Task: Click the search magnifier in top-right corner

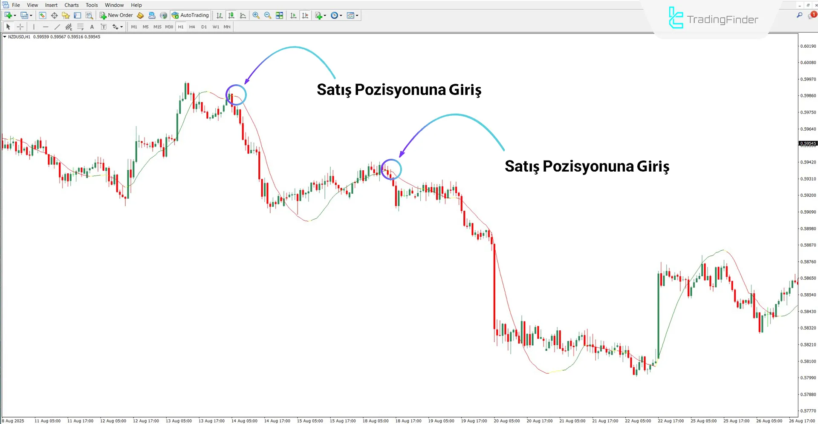Action: click(x=799, y=15)
